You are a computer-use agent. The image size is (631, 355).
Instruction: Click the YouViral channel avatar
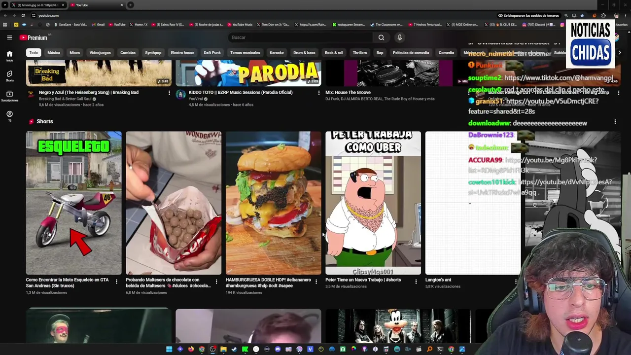tap(180, 95)
